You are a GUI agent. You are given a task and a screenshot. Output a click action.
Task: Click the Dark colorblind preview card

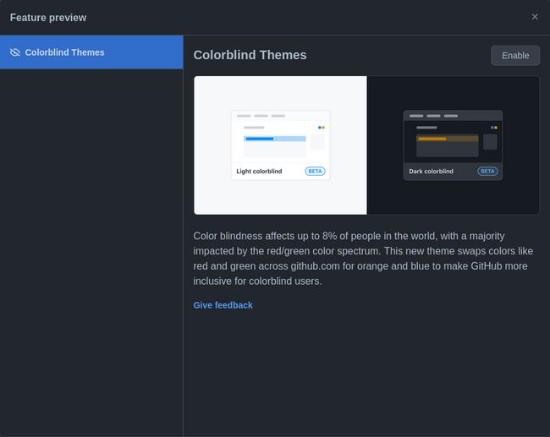tap(453, 145)
